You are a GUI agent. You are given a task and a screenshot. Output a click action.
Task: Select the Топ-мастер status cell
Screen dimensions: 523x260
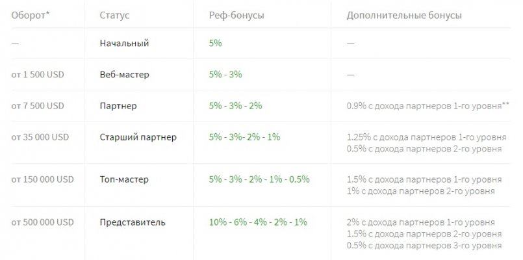point(124,179)
